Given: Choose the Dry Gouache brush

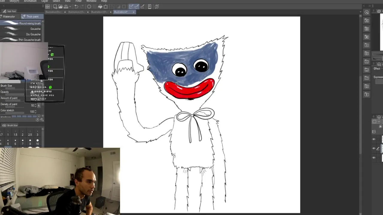Looking at the screenshot, I should coord(21,34).
